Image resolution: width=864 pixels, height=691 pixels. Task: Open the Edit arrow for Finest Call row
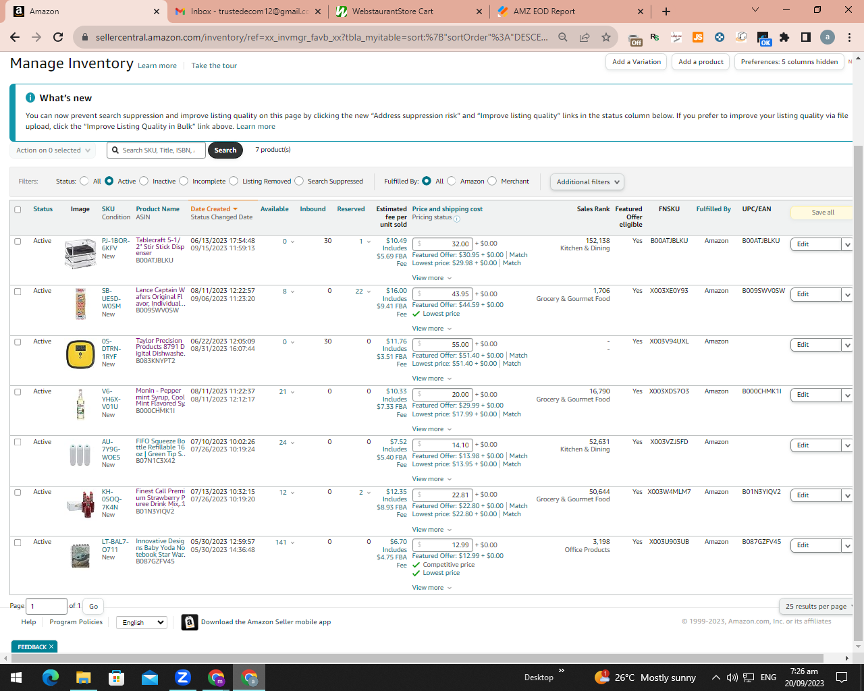(847, 495)
